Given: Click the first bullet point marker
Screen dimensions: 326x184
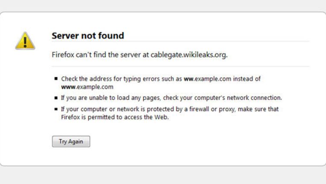Looking at the screenshot, I should coord(56,79).
